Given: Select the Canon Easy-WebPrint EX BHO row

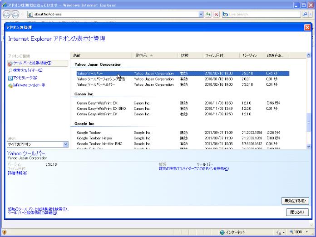Looking at the screenshot, I should 183,109.
